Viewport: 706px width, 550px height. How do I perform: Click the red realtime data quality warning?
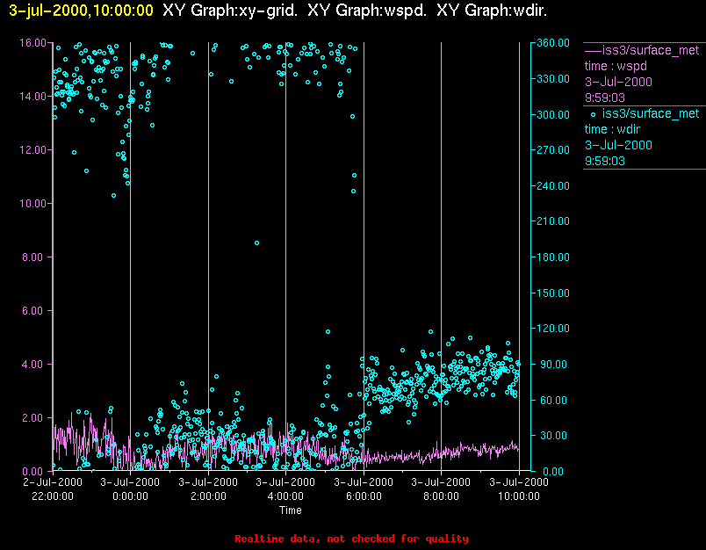pos(351,539)
